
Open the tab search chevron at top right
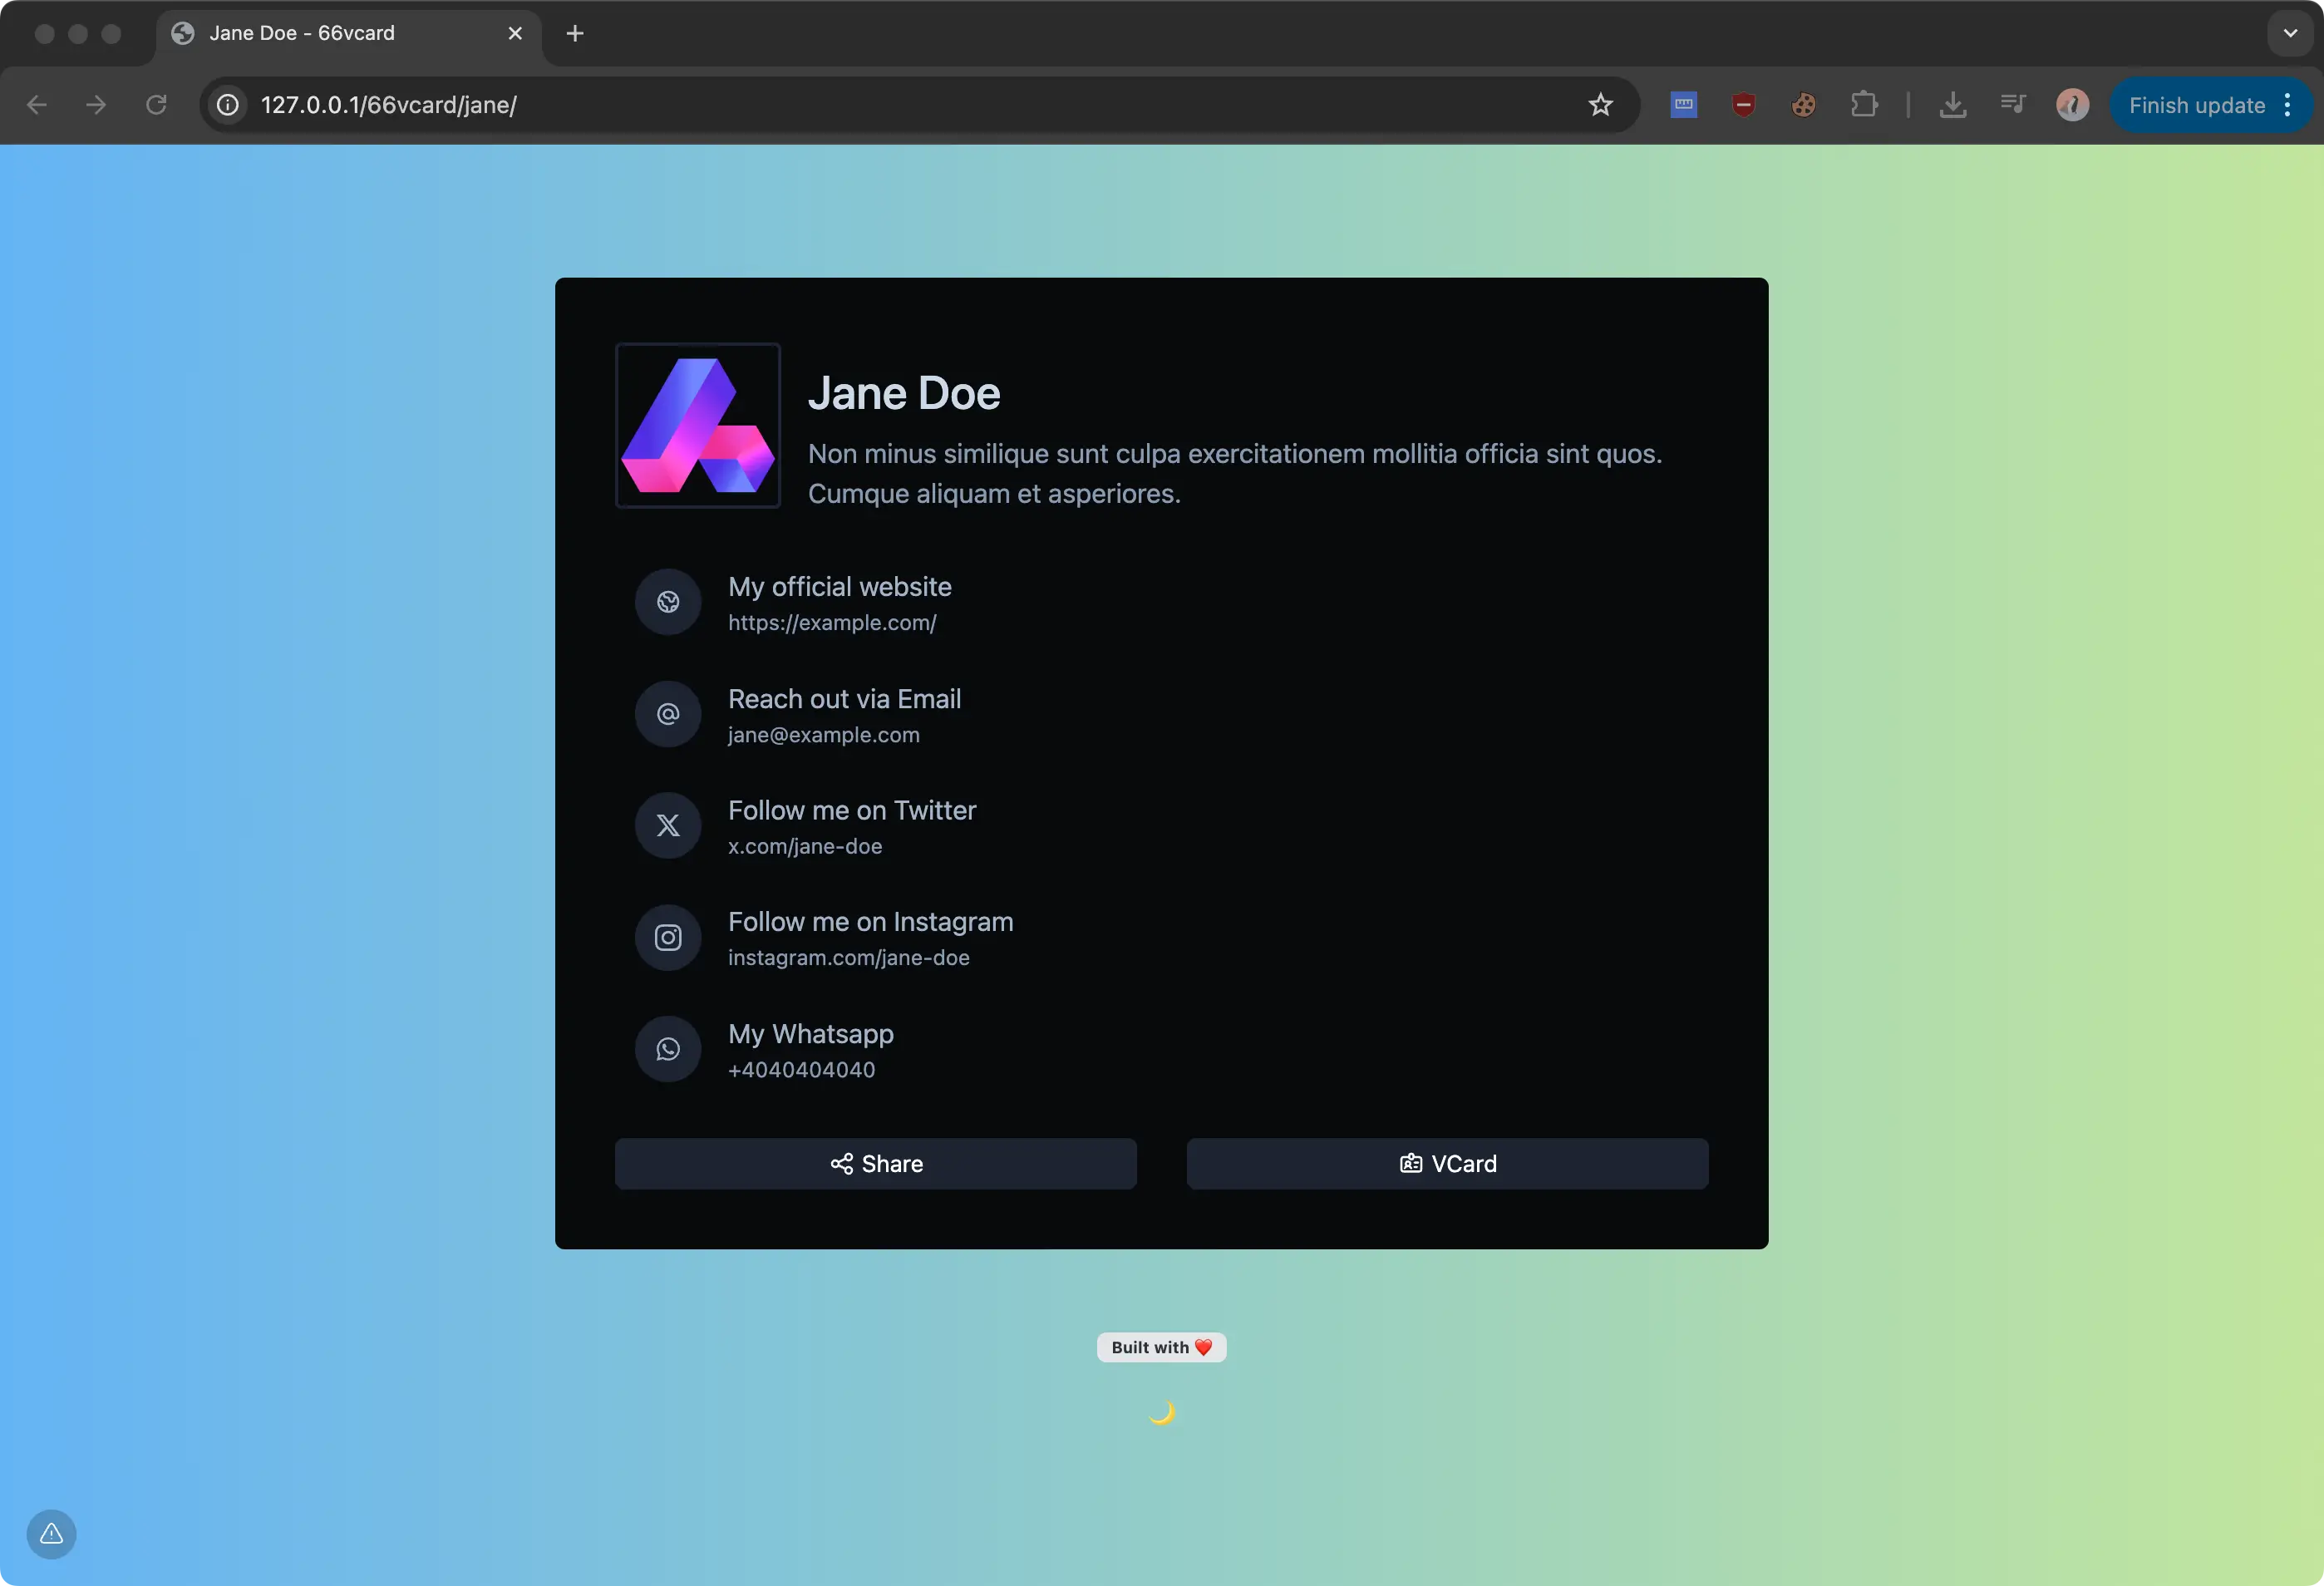click(2289, 33)
